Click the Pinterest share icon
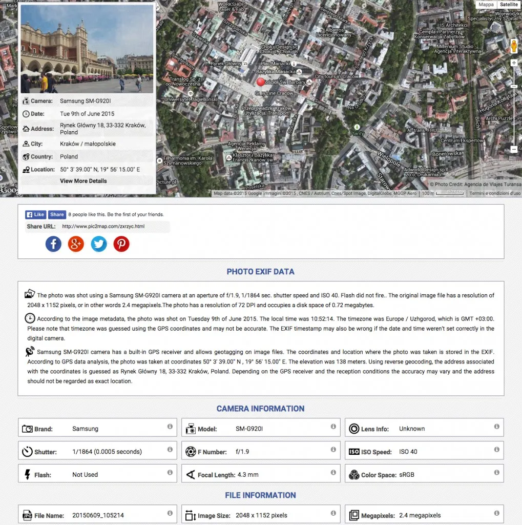This screenshot has width=522, height=525. coord(121,244)
